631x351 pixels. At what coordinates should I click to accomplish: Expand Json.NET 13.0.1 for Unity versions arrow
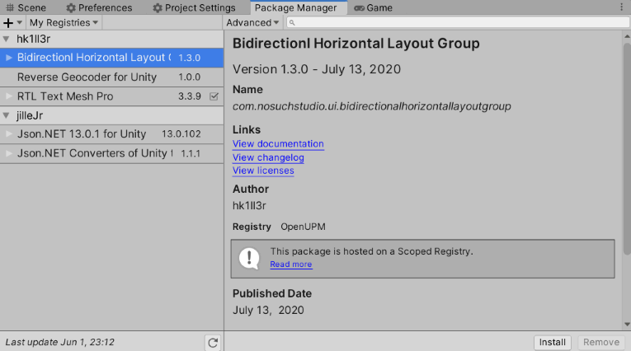pyautogui.click(x=9, y=133)
